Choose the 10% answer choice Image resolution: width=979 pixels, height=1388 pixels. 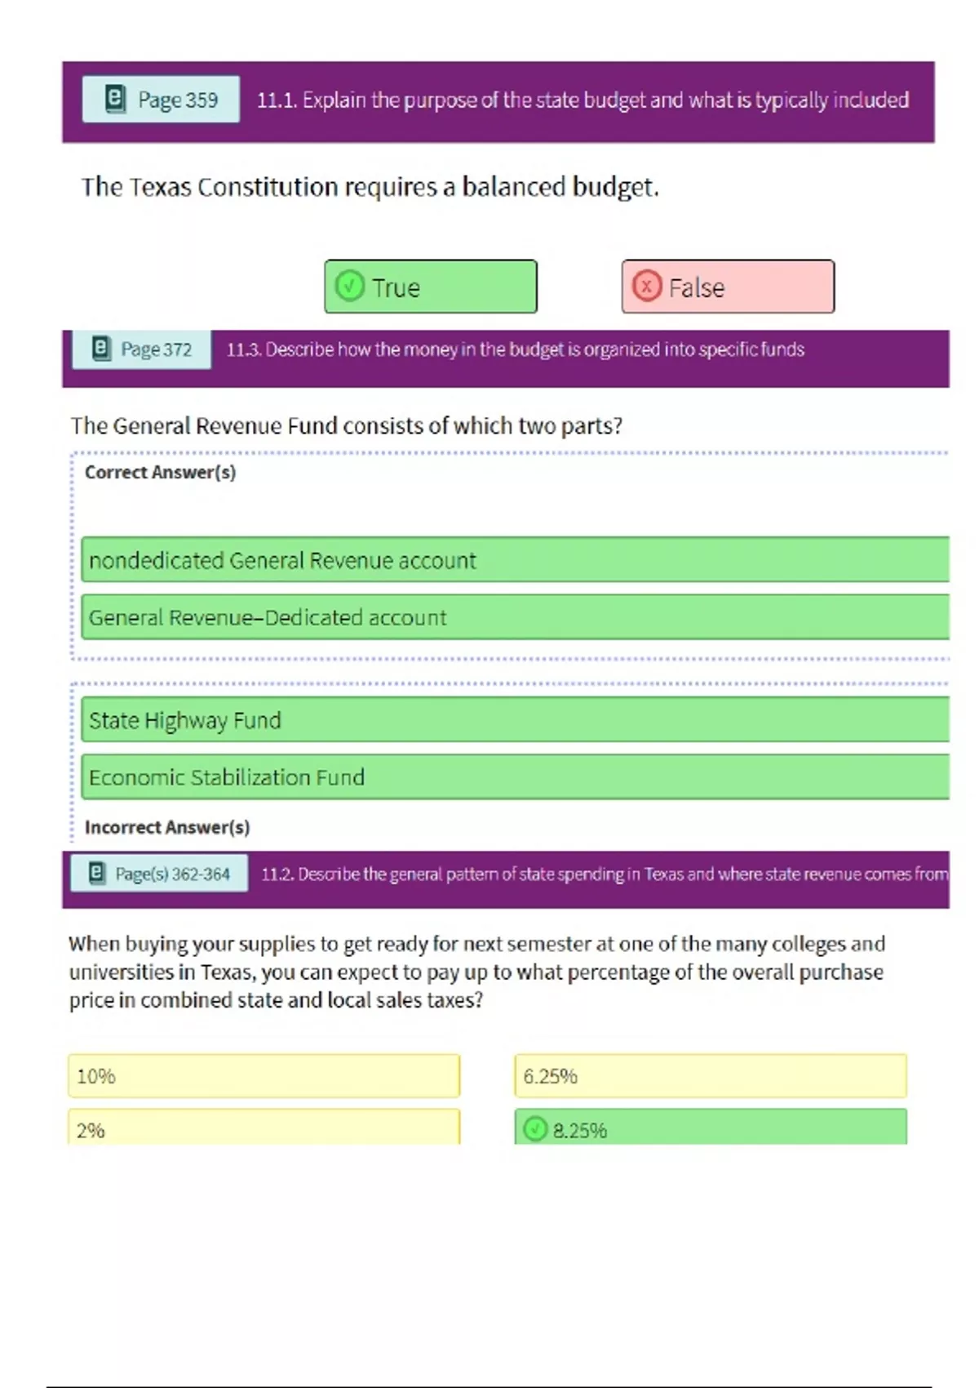pyautogui.click(x=264, y=1076)
